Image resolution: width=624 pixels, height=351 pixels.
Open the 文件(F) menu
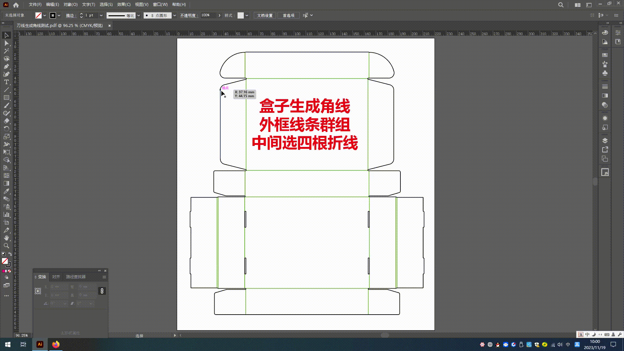[35, 5]
